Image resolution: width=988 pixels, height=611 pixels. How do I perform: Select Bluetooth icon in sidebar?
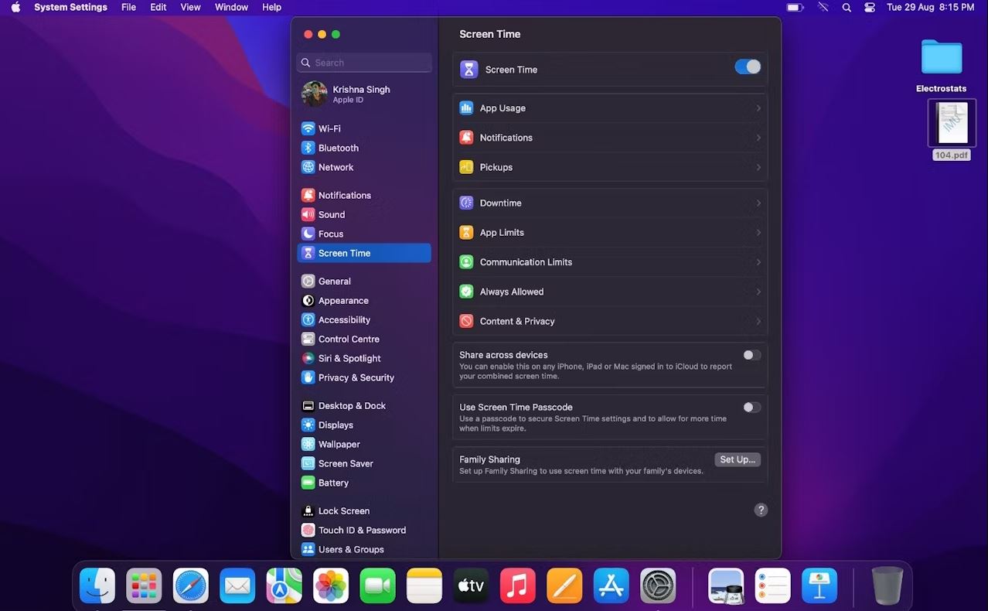pyautogui.click(x=308, y=148)
